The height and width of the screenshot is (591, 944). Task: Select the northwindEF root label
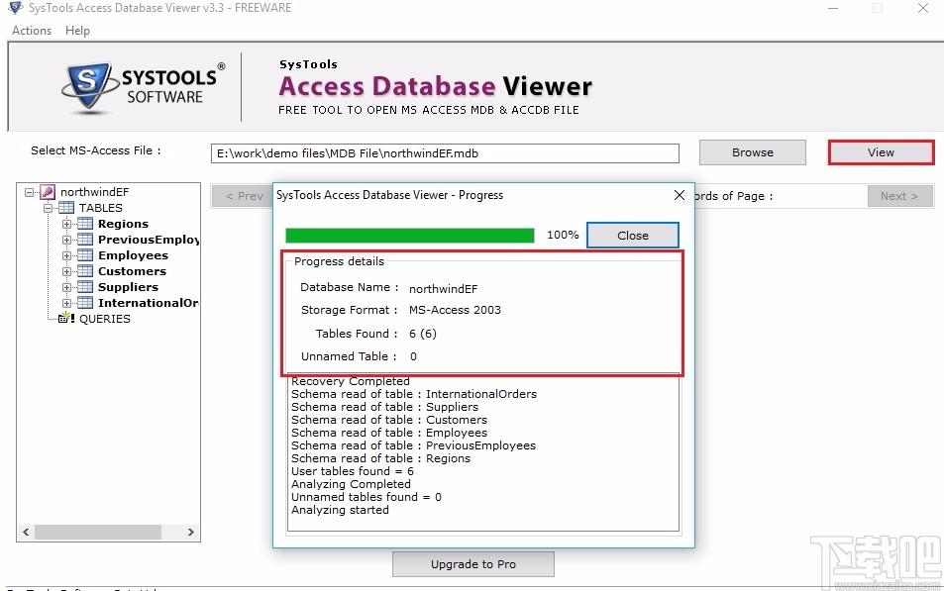point(94,192)
